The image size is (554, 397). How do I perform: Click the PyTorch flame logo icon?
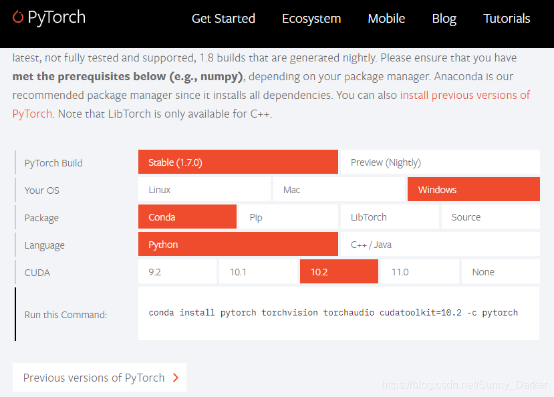point(19,17)
